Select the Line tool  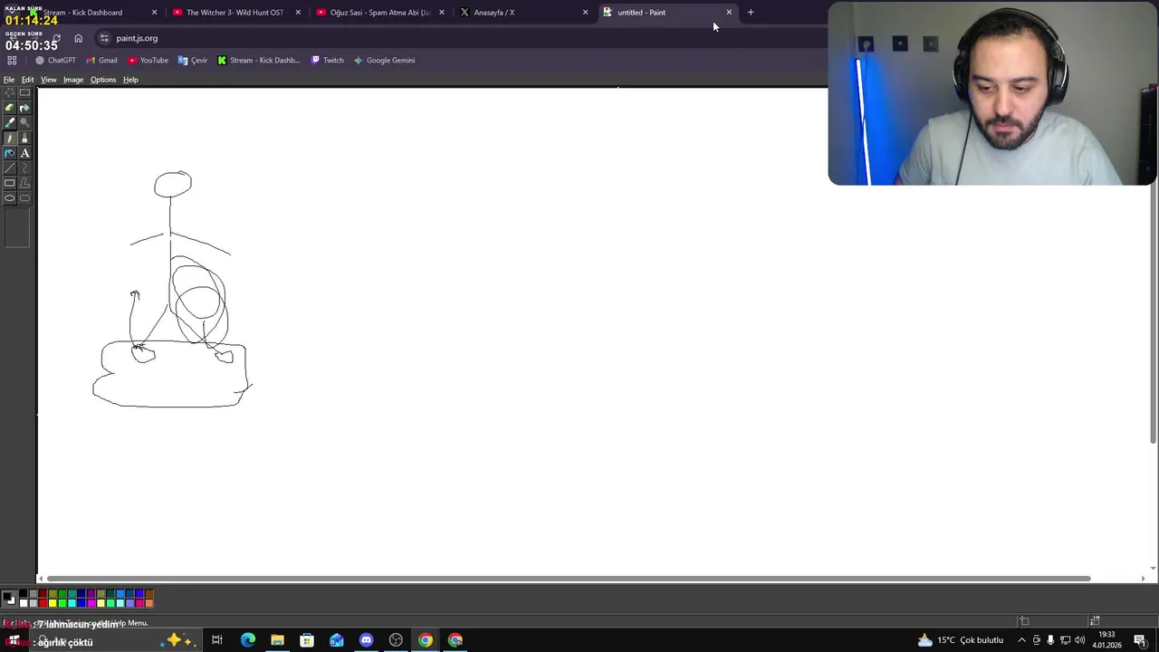[9, 168]
